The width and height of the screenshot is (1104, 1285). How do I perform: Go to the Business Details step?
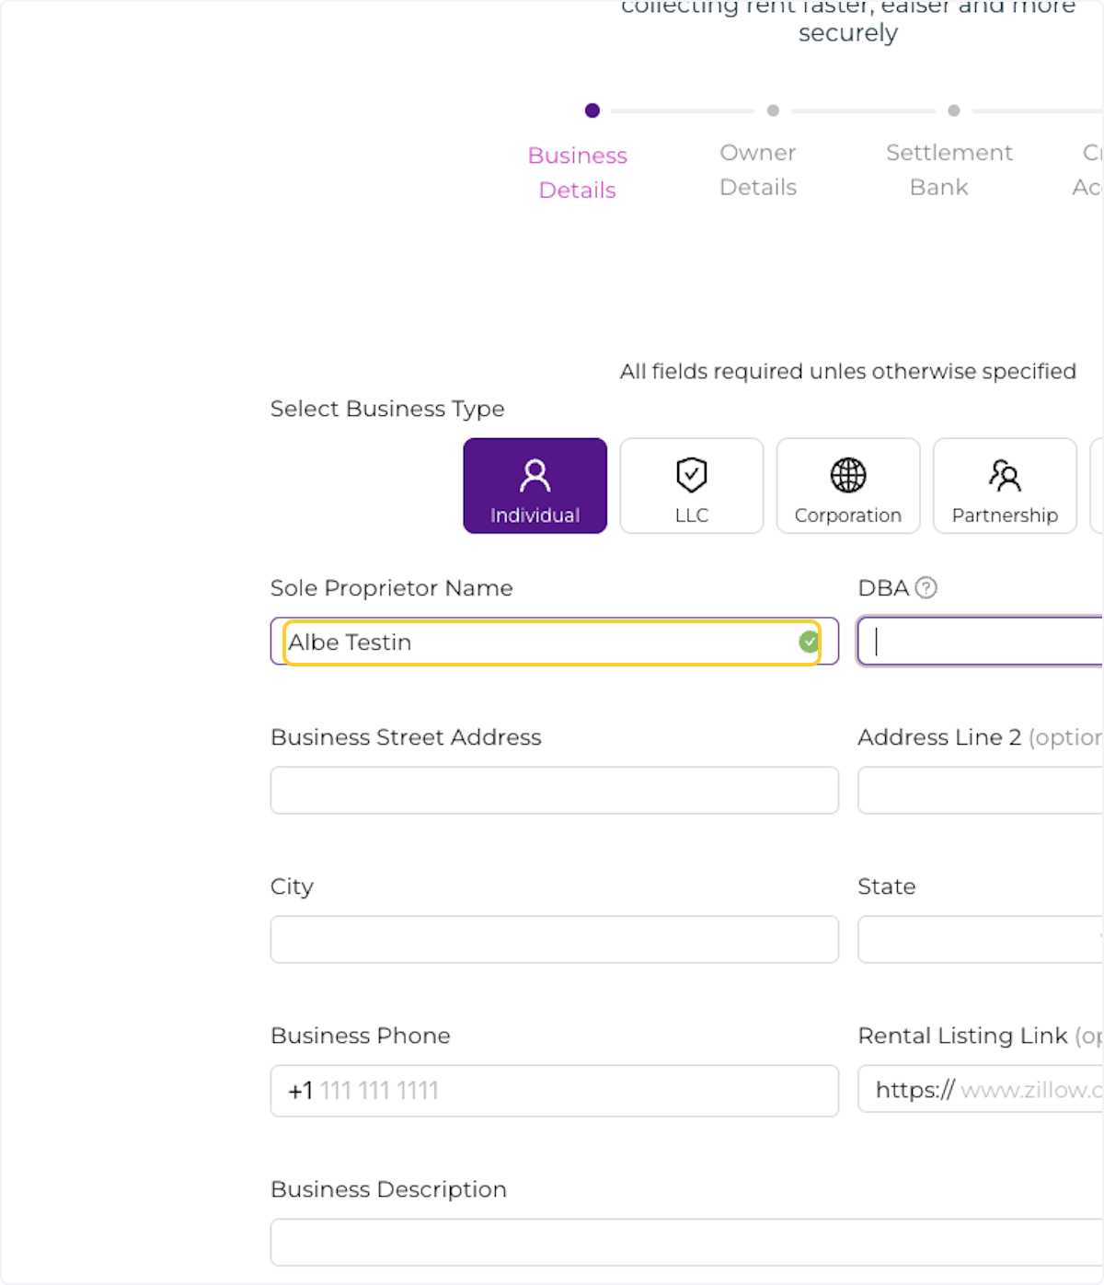point(578,172)
